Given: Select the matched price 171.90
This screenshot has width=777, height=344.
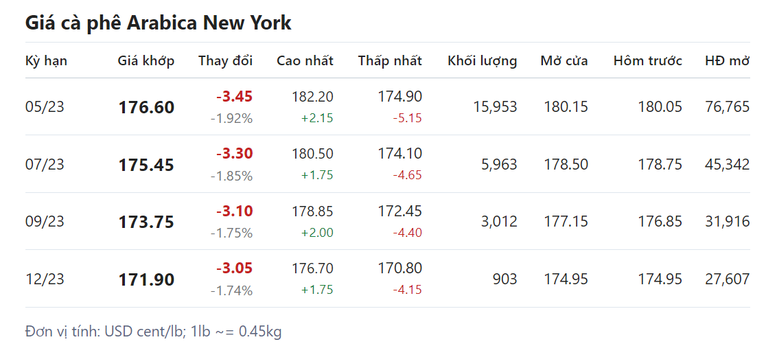Looking at the screenshot, I should [146, 280].
